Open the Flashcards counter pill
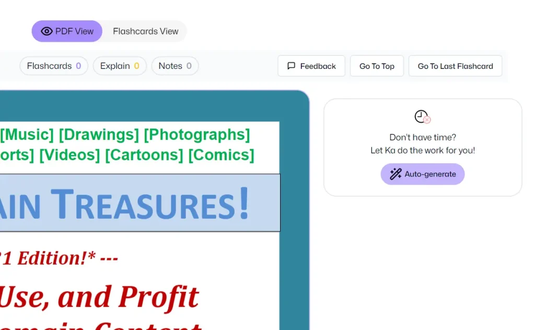535x330 pixels. click(x=54, y=66)
